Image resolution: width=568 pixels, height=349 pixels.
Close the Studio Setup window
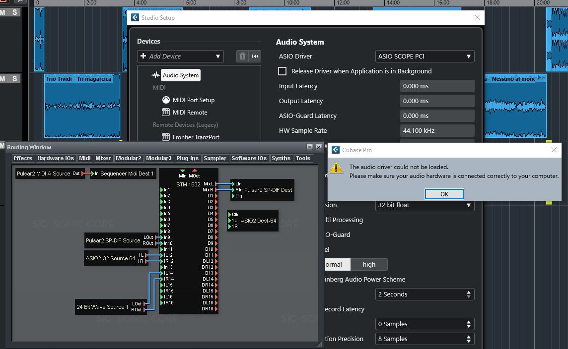point(477,17)
